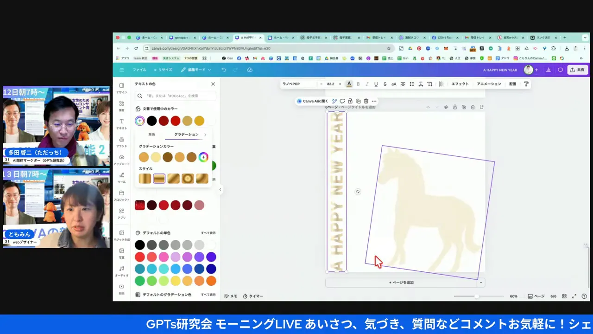
Task: Open the transparency control in the text toolbar
Action: coord(441,84)
